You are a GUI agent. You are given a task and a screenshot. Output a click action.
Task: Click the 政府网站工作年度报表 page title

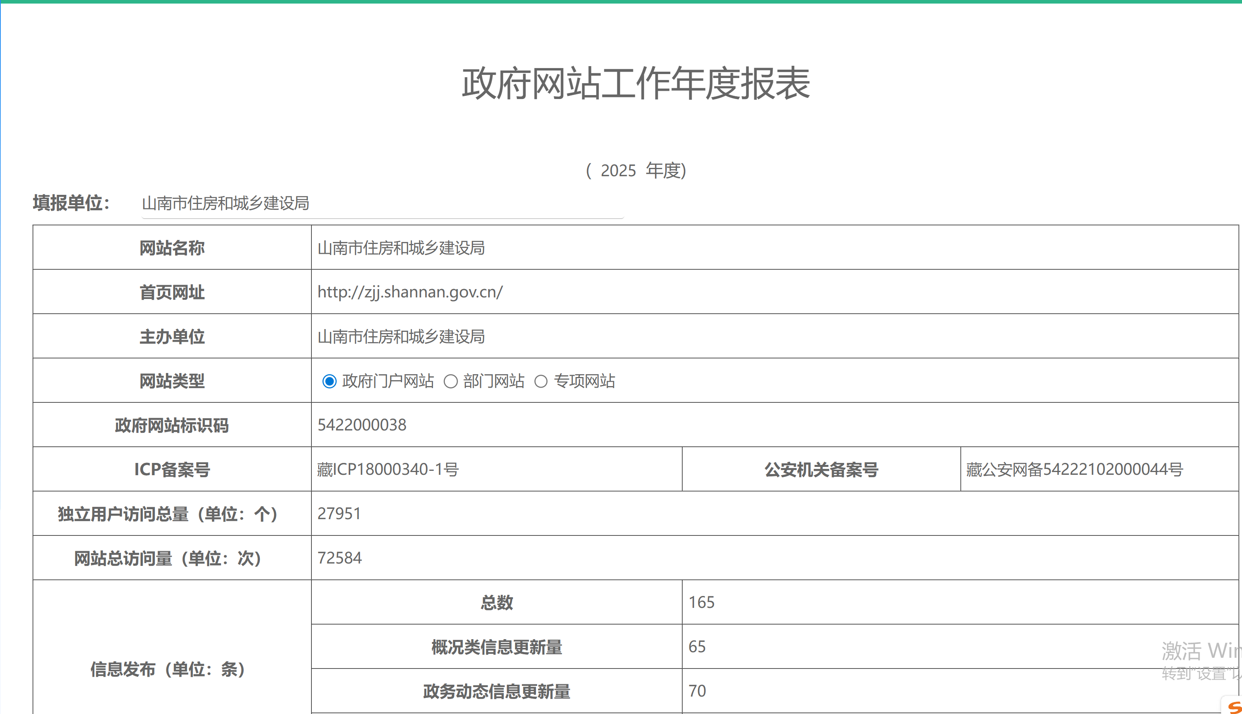point(636,84)
